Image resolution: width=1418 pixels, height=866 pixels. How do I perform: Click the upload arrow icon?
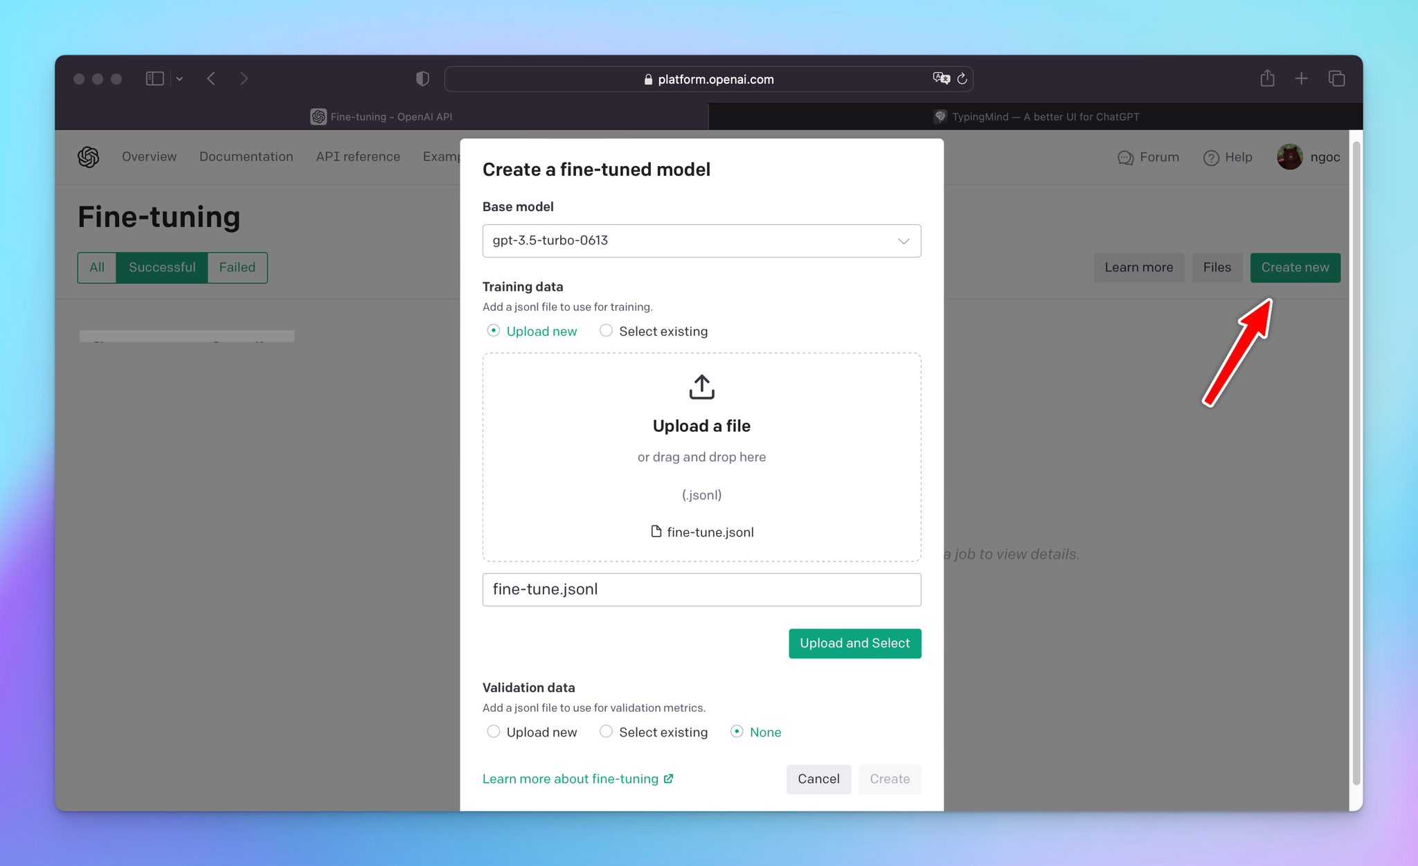(701, 387)
